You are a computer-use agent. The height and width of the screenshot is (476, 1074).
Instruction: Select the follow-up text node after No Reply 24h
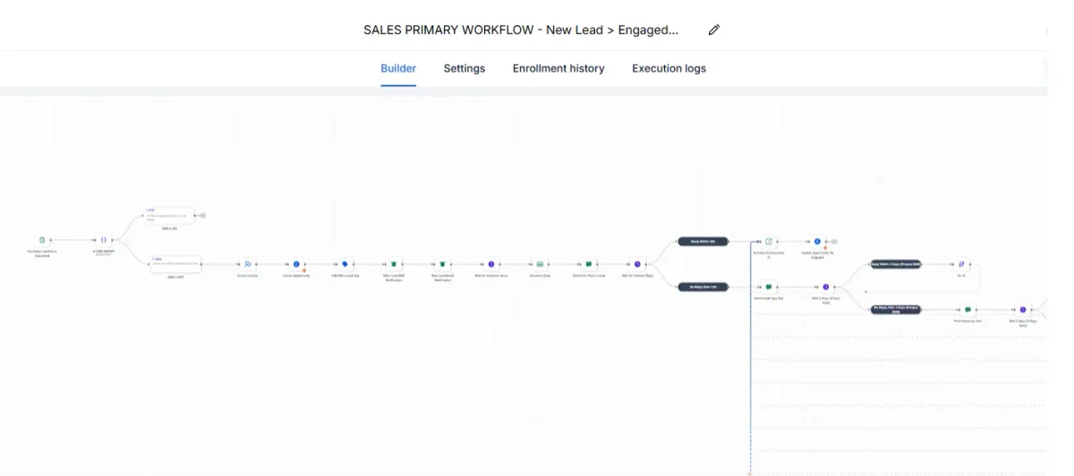pos(768,286)
